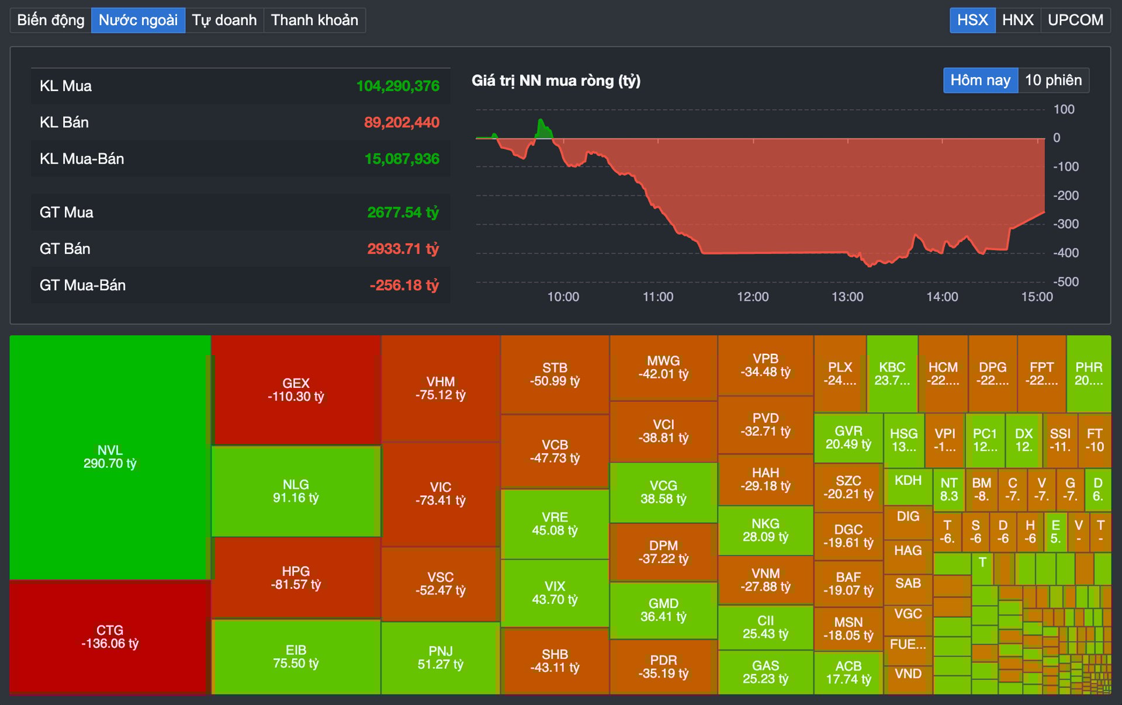
Task: Click the KL Mua value 104,290,376
Action: (x=397, y=86)
